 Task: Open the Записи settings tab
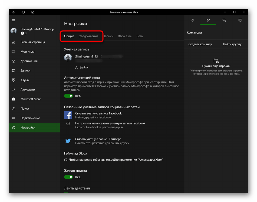click(x=108, y=36)
